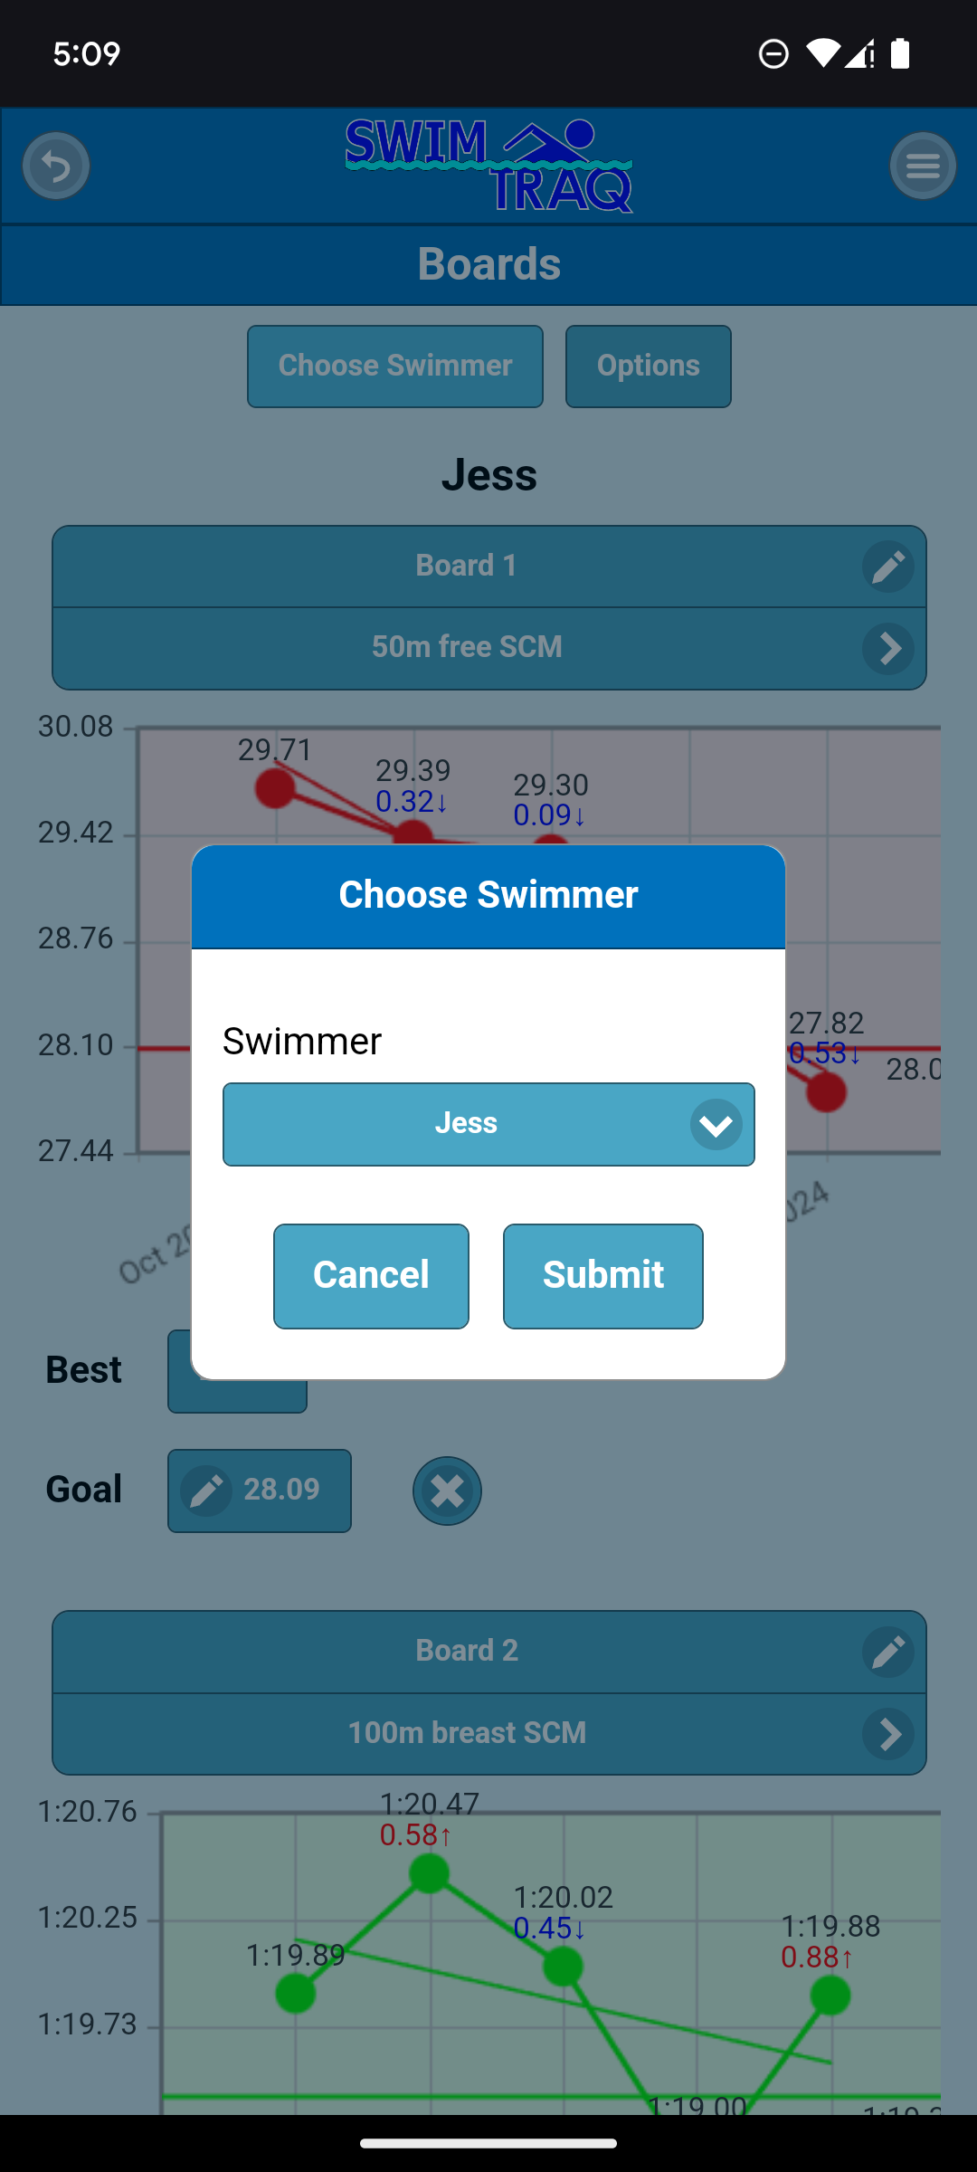Tap the back arrow icon in header
Screen dimensions: 977x2172
pos(56,167)
